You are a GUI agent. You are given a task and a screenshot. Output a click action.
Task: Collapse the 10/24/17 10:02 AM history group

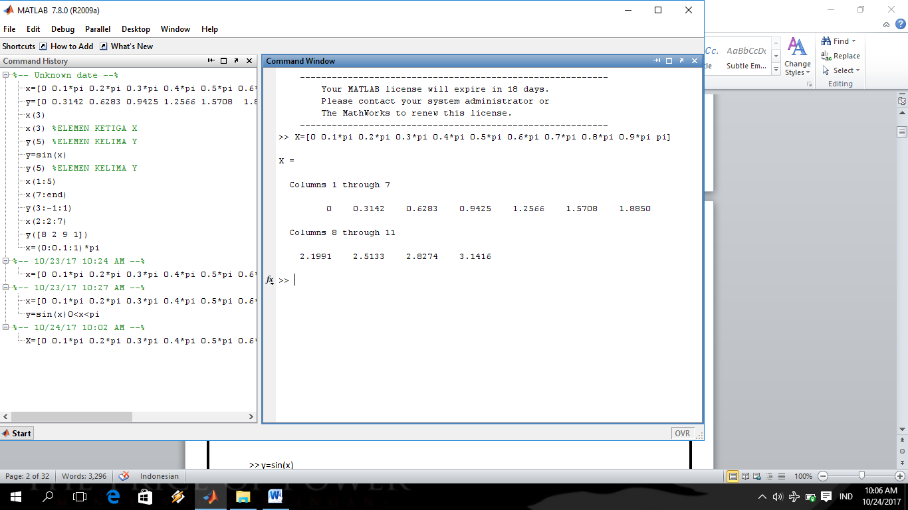[x=5, y=327]
